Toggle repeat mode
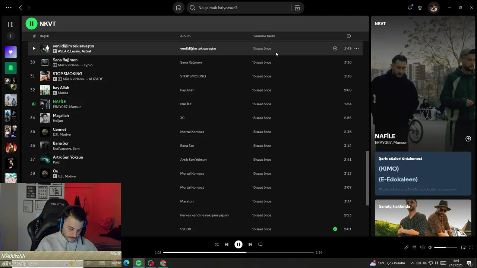477x268 pixels. coord(260,245)
